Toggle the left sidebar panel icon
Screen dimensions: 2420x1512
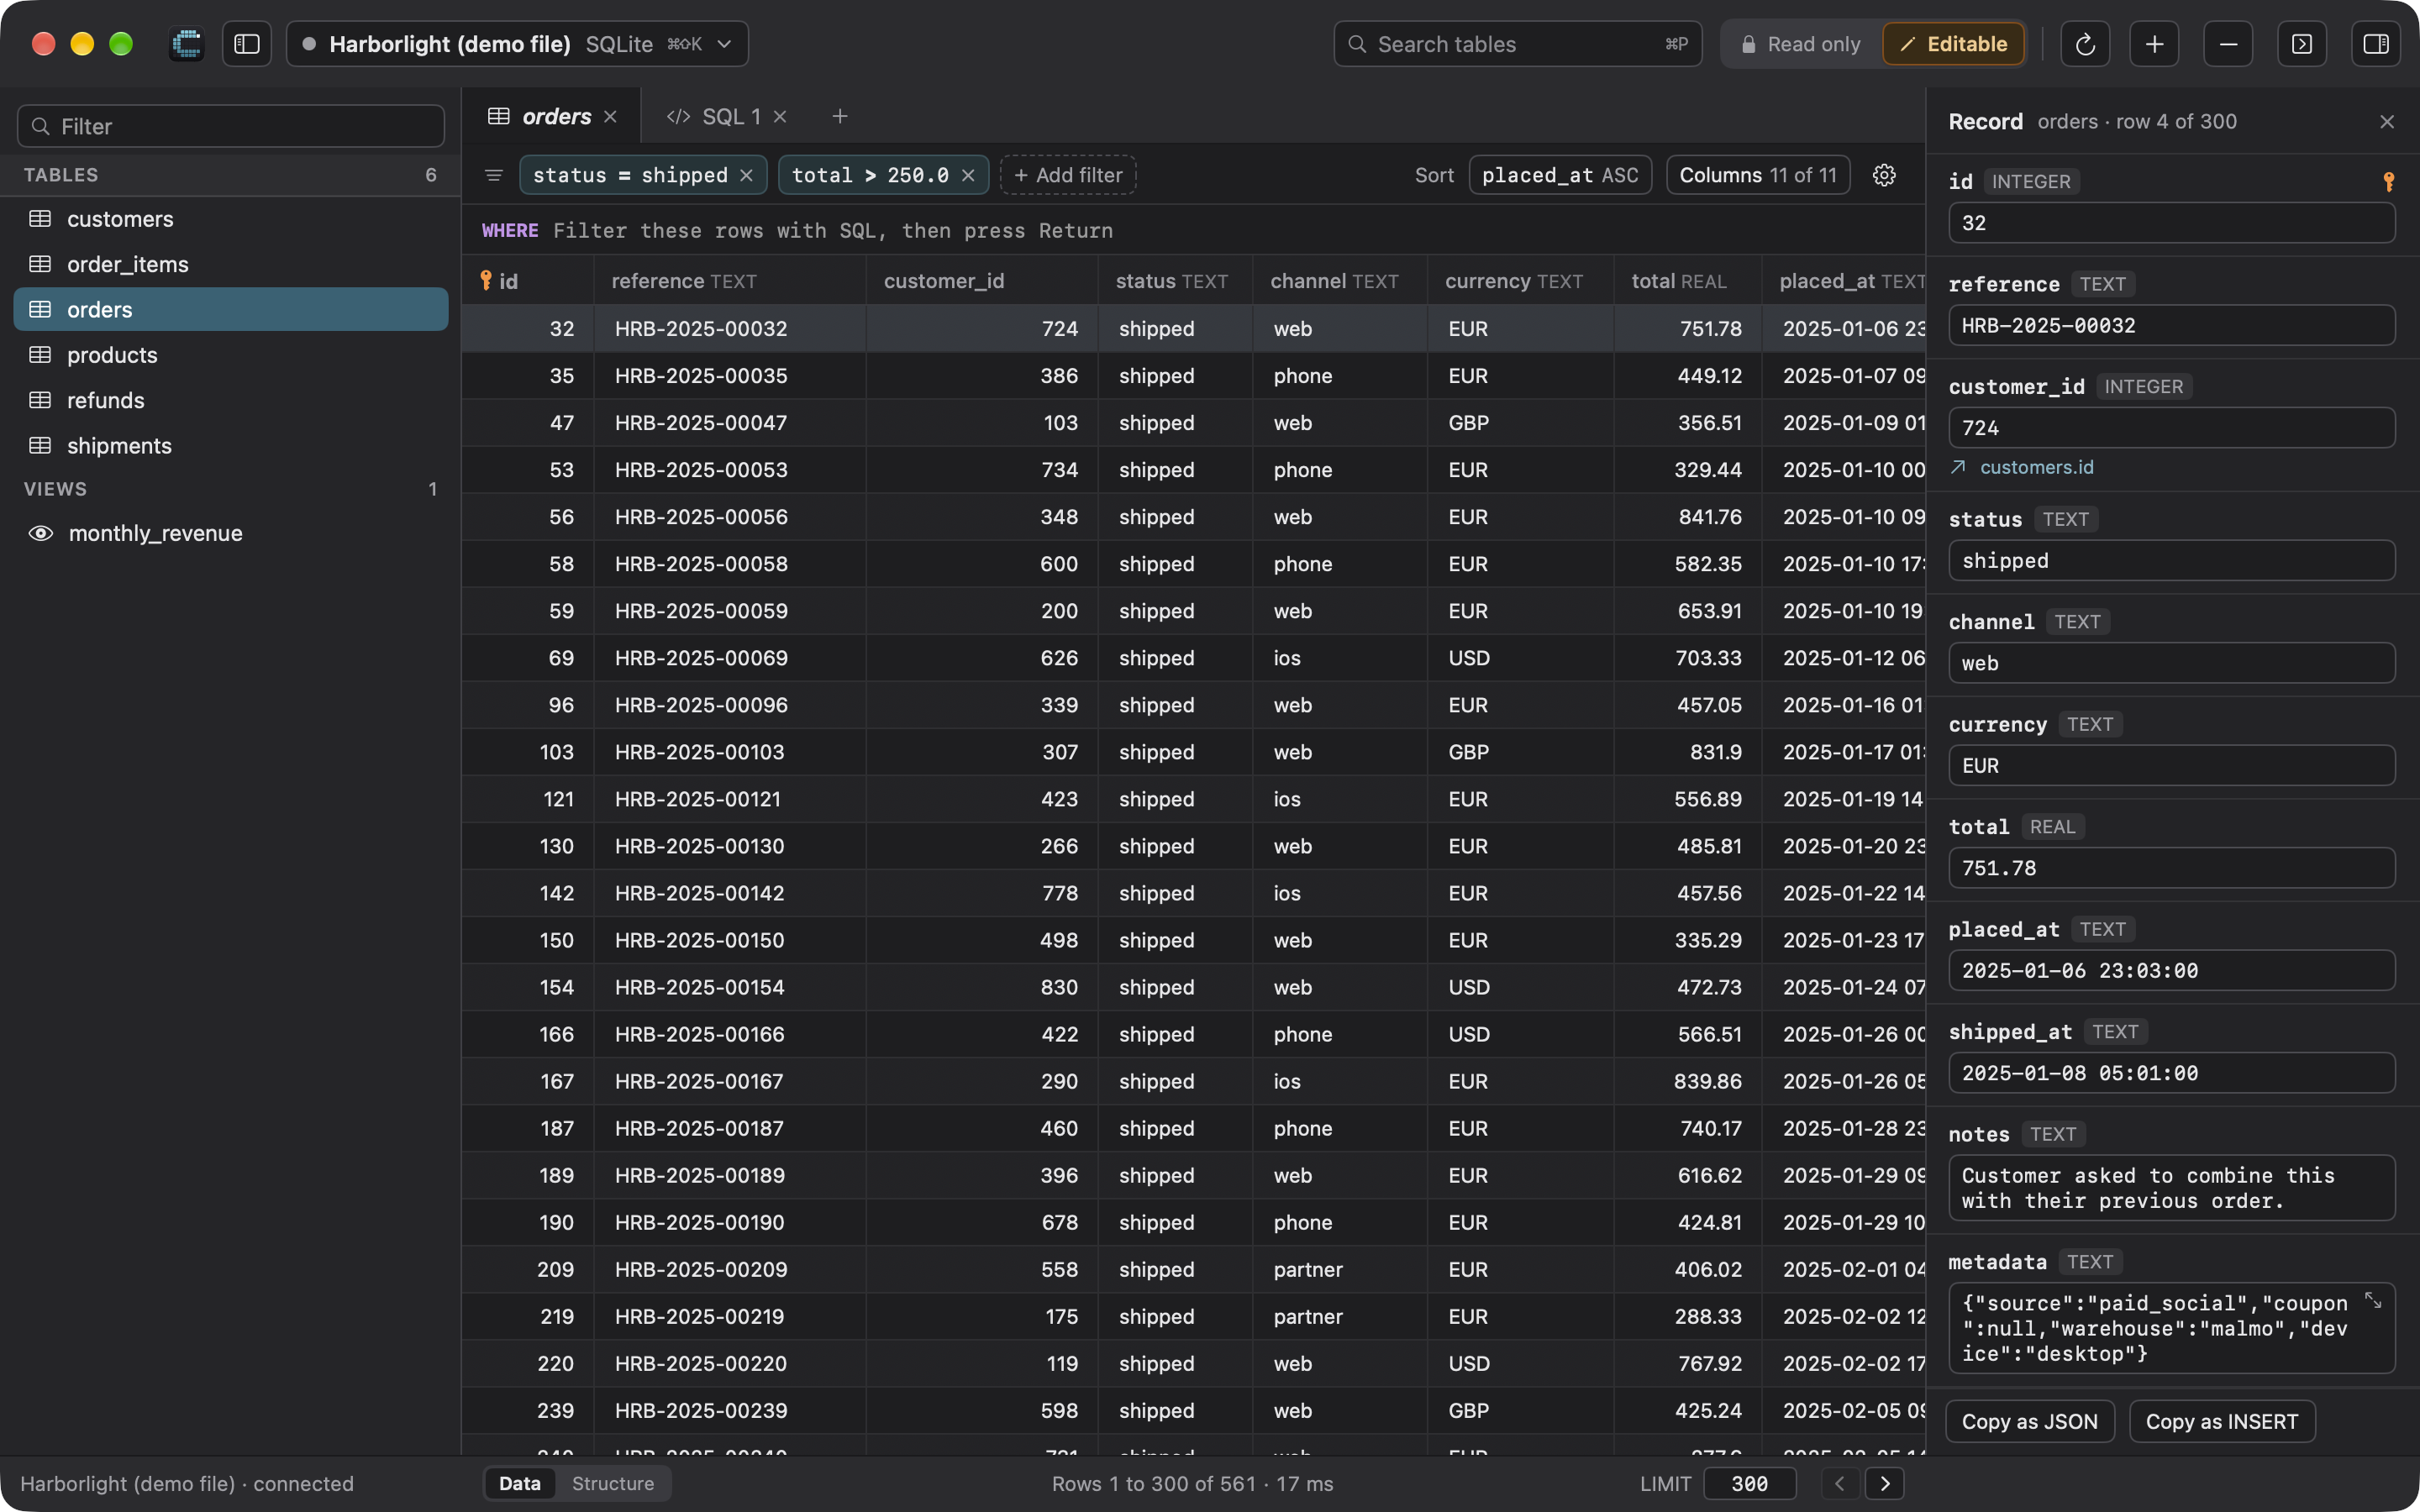[246, 44]
